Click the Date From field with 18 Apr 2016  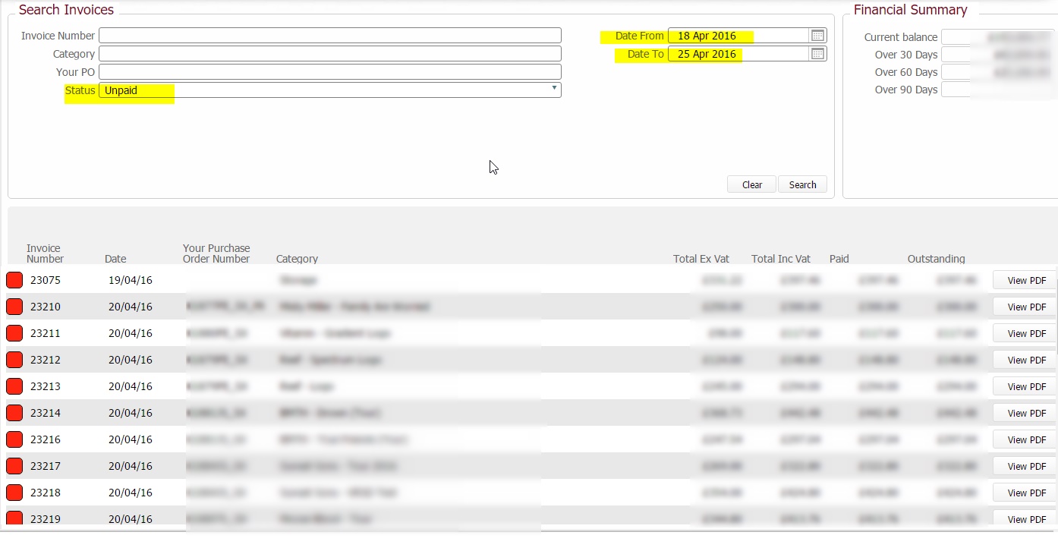click(x=738, y=36)
